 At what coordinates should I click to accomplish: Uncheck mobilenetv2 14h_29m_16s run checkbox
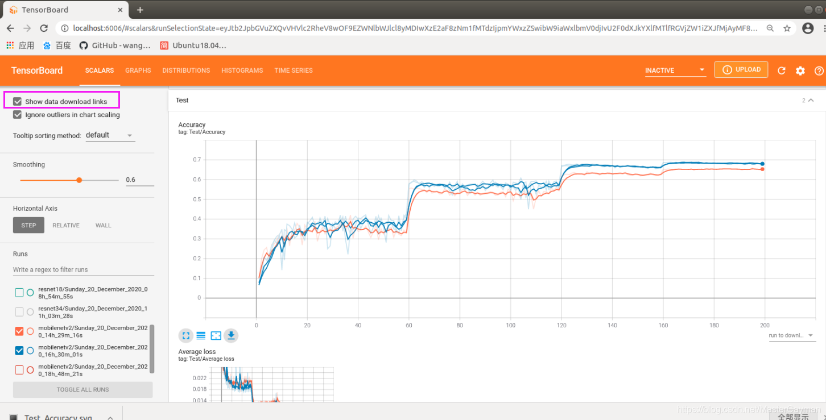19,331
